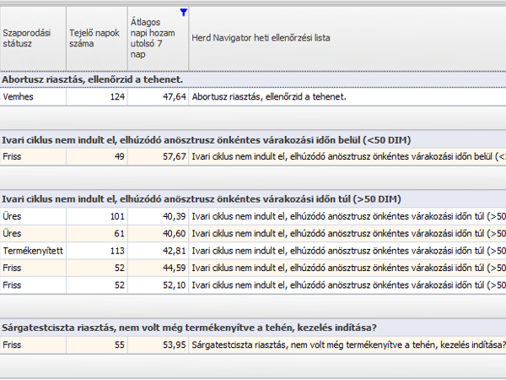Click Herd Navigator heti ellenőrzési lista header

click(x=261, y=38)
